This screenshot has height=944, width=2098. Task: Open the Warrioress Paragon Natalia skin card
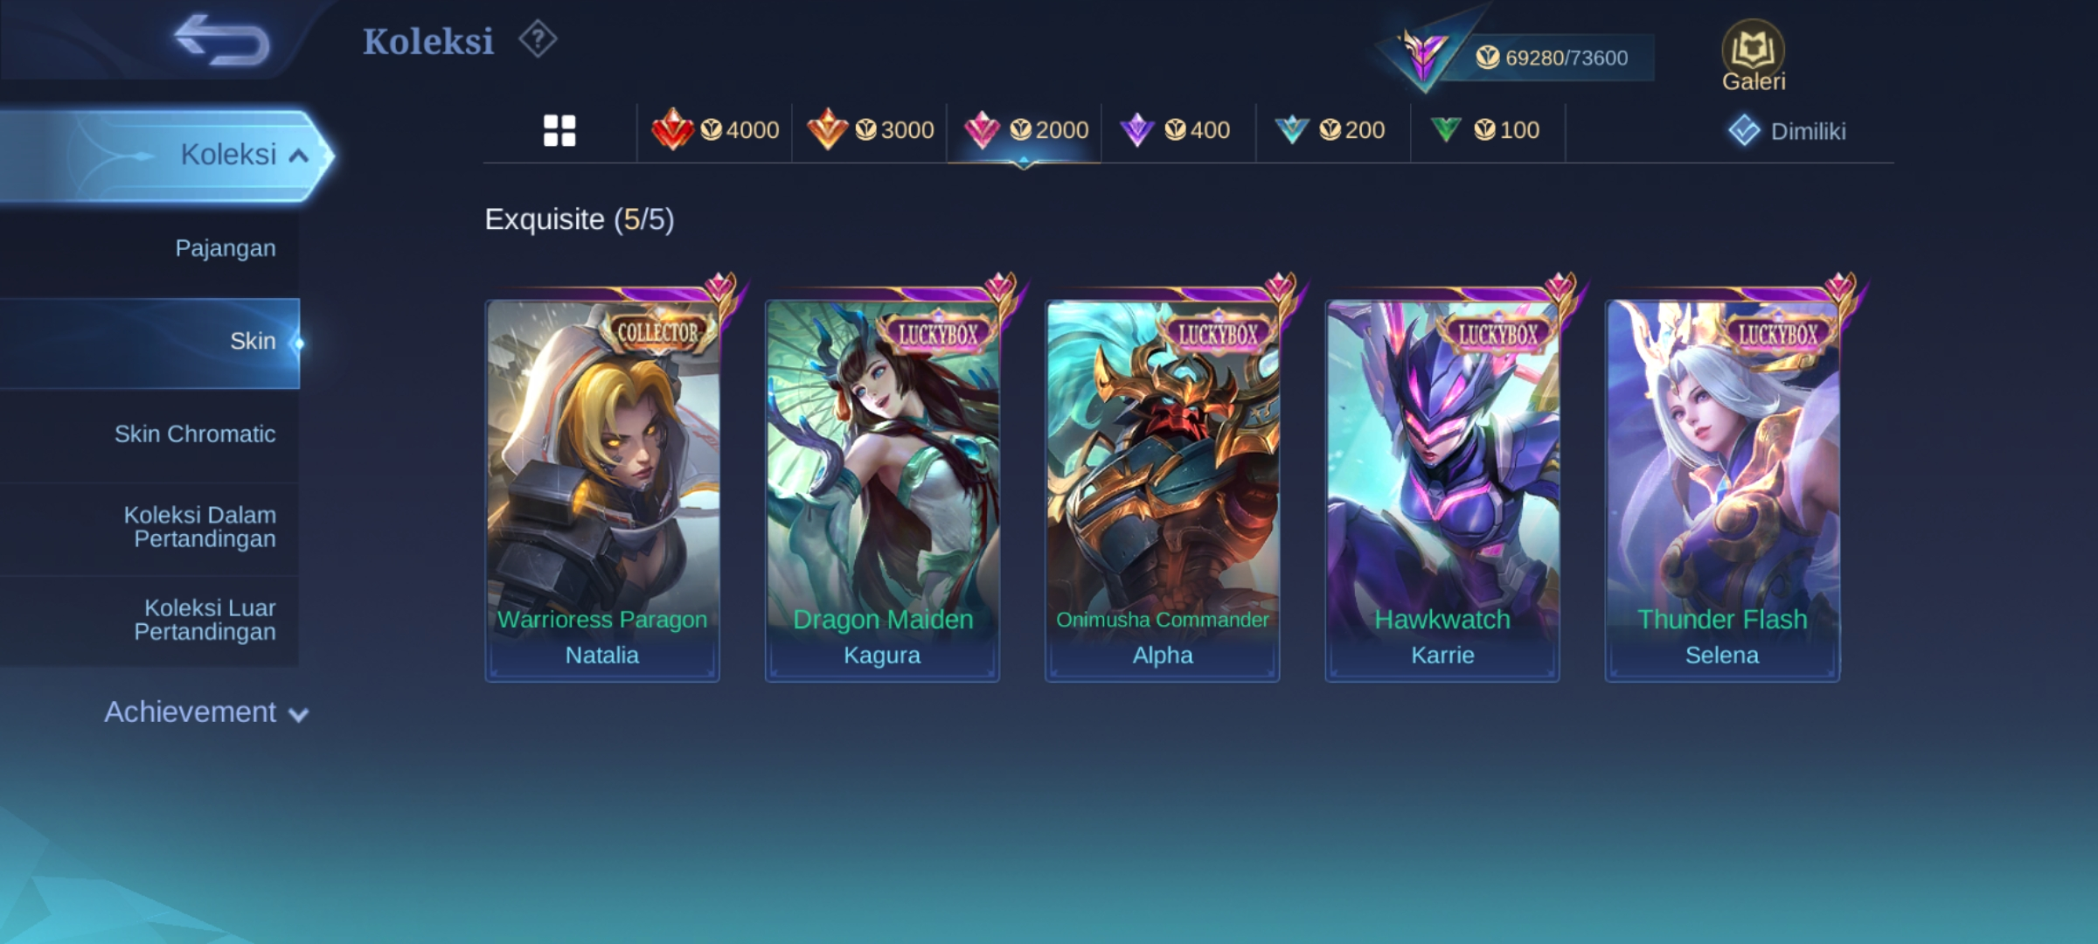tap(602, 490)
